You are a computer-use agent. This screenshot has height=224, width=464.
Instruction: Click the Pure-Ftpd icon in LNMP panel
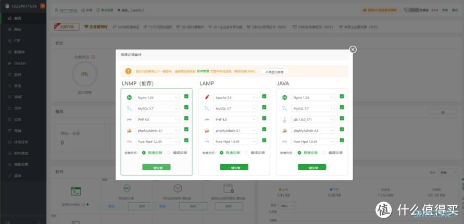(x=129, y=142)
